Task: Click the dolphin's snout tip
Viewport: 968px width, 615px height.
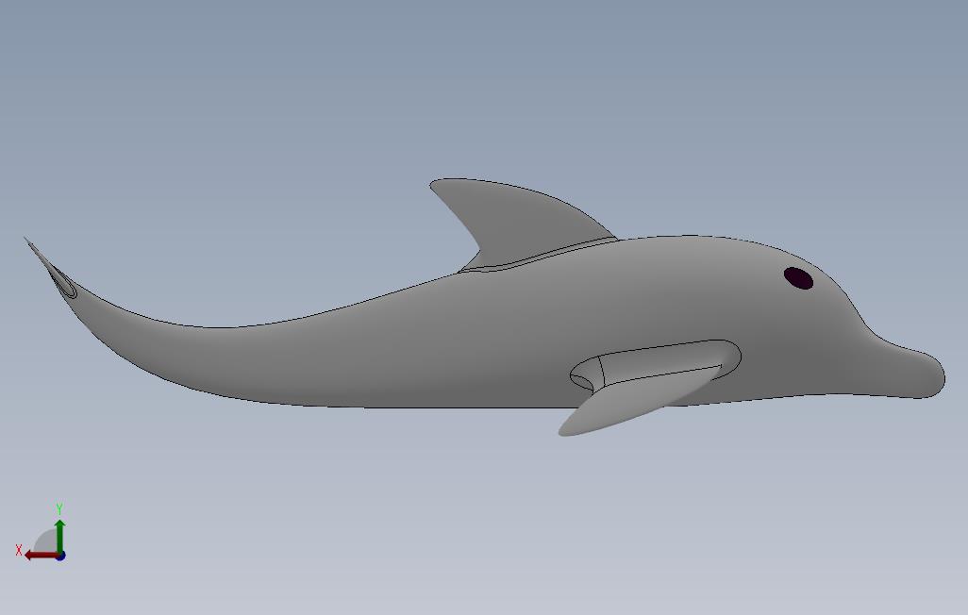Action: (x=929, y=374)
